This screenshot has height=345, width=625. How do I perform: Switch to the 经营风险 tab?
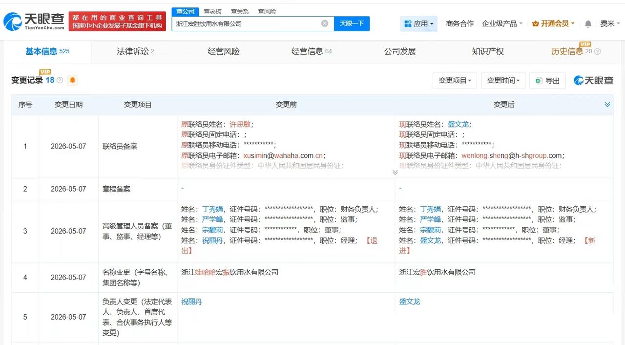(x=224, y=51)
